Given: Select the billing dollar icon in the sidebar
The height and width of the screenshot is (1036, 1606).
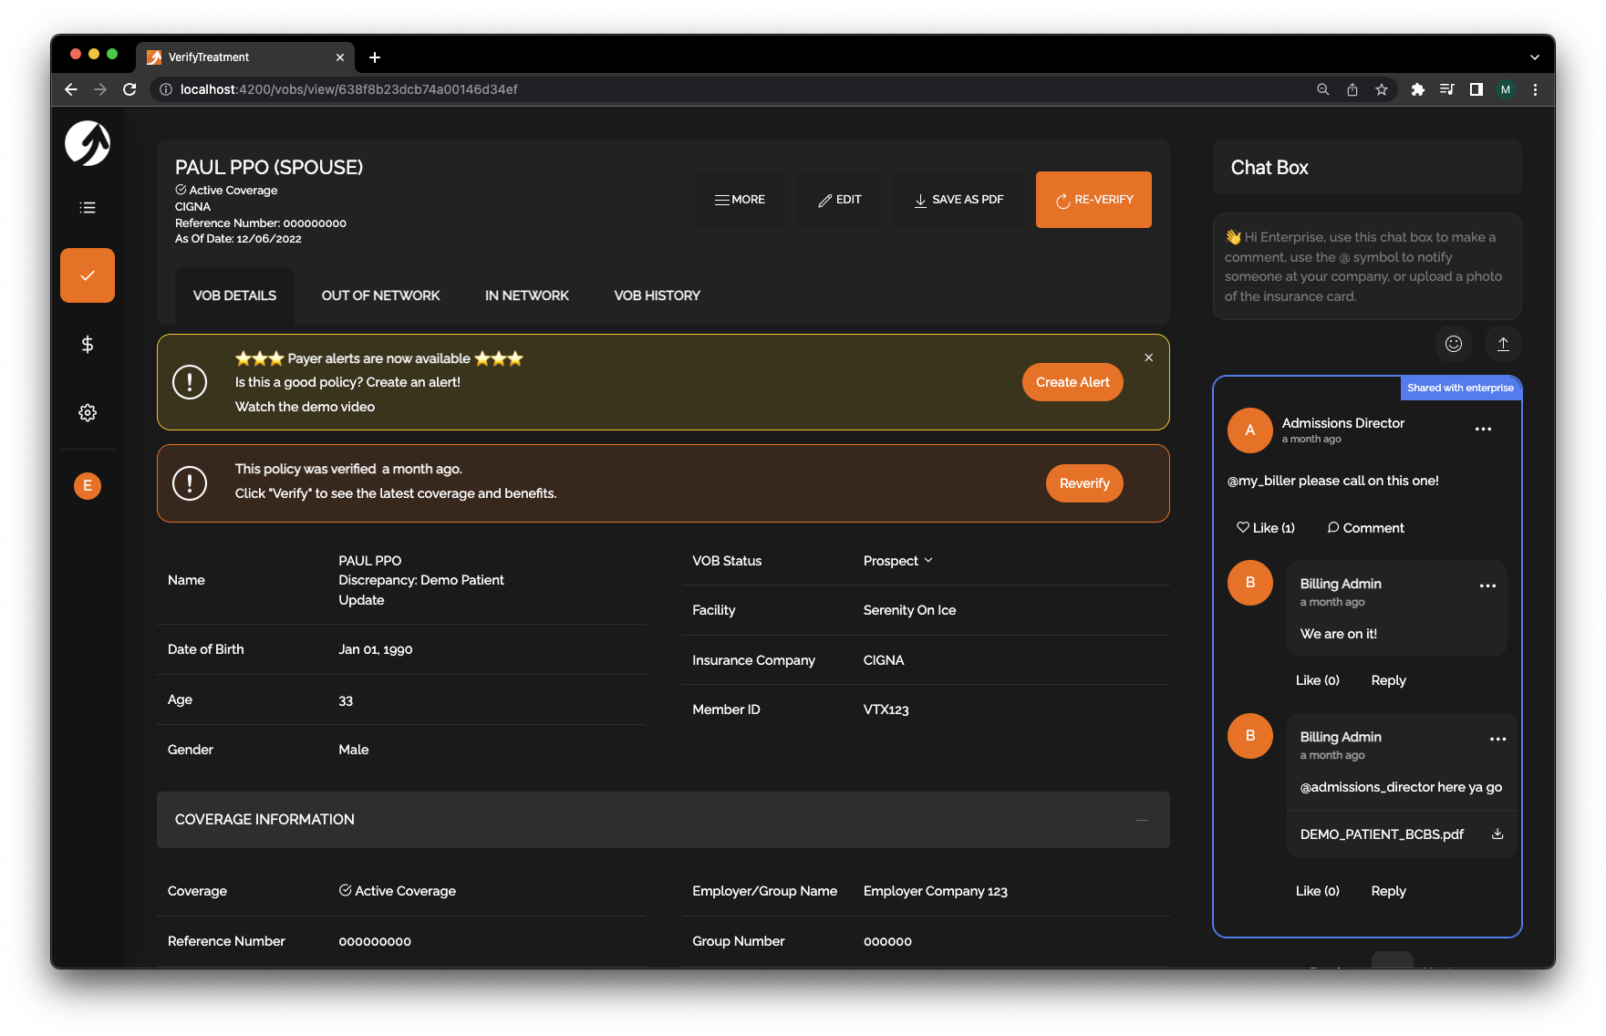Looking at the screenshot, I should click(x=87, y=344).
